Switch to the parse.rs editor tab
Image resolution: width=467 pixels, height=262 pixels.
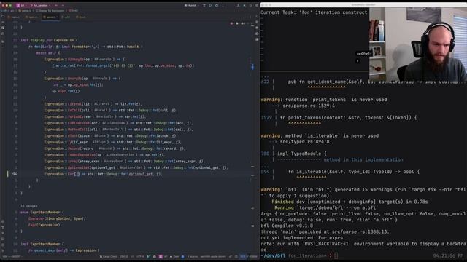point(50,17)
